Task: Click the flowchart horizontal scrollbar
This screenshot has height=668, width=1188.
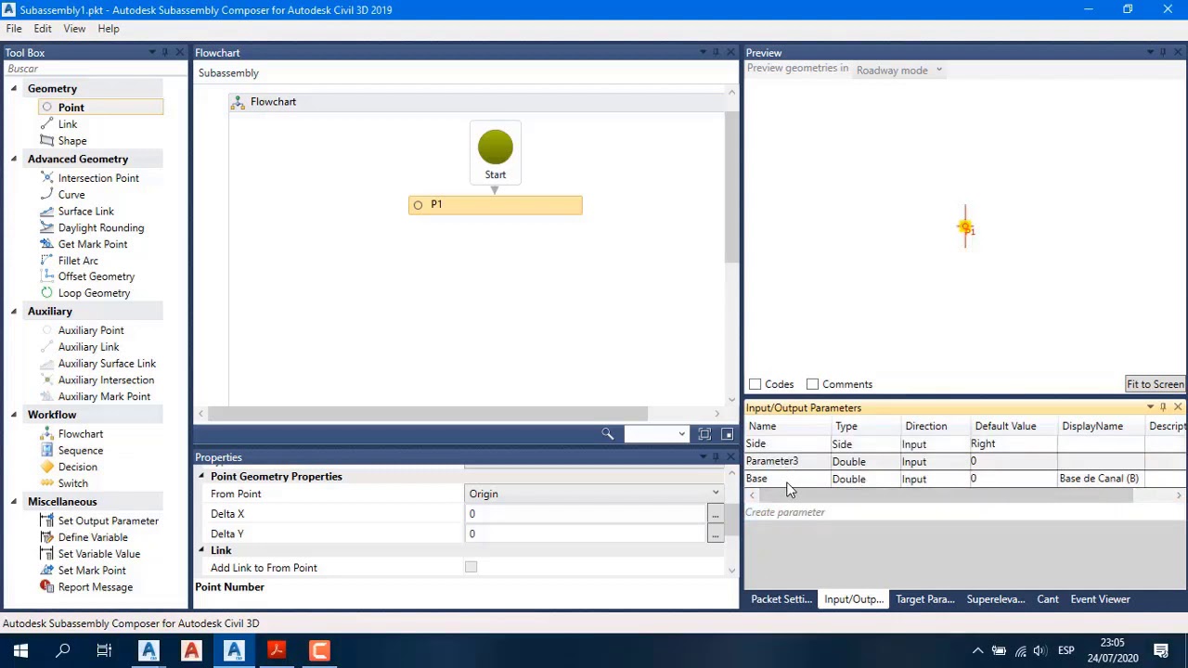Action: (x=428, y=414)
